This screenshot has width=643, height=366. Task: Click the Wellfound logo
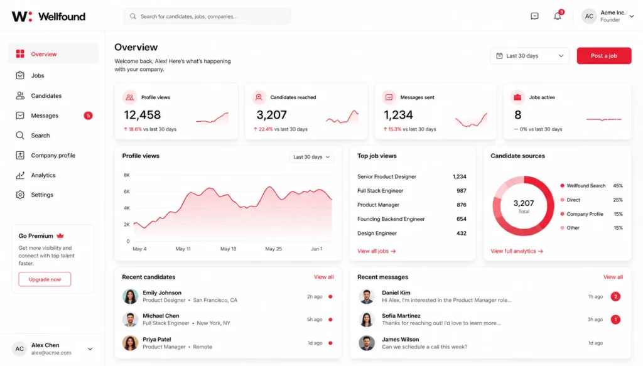48,16
